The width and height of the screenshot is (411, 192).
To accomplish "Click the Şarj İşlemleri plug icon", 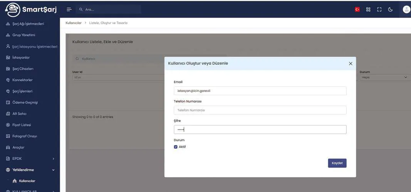I will (x=8, y=91).
